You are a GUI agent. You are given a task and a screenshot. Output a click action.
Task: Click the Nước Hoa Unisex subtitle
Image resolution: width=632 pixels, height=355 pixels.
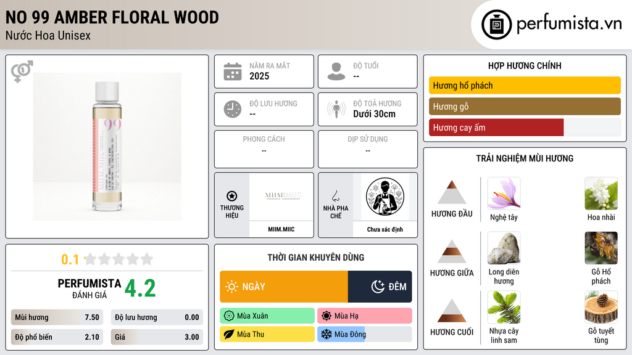pos(48,35)
